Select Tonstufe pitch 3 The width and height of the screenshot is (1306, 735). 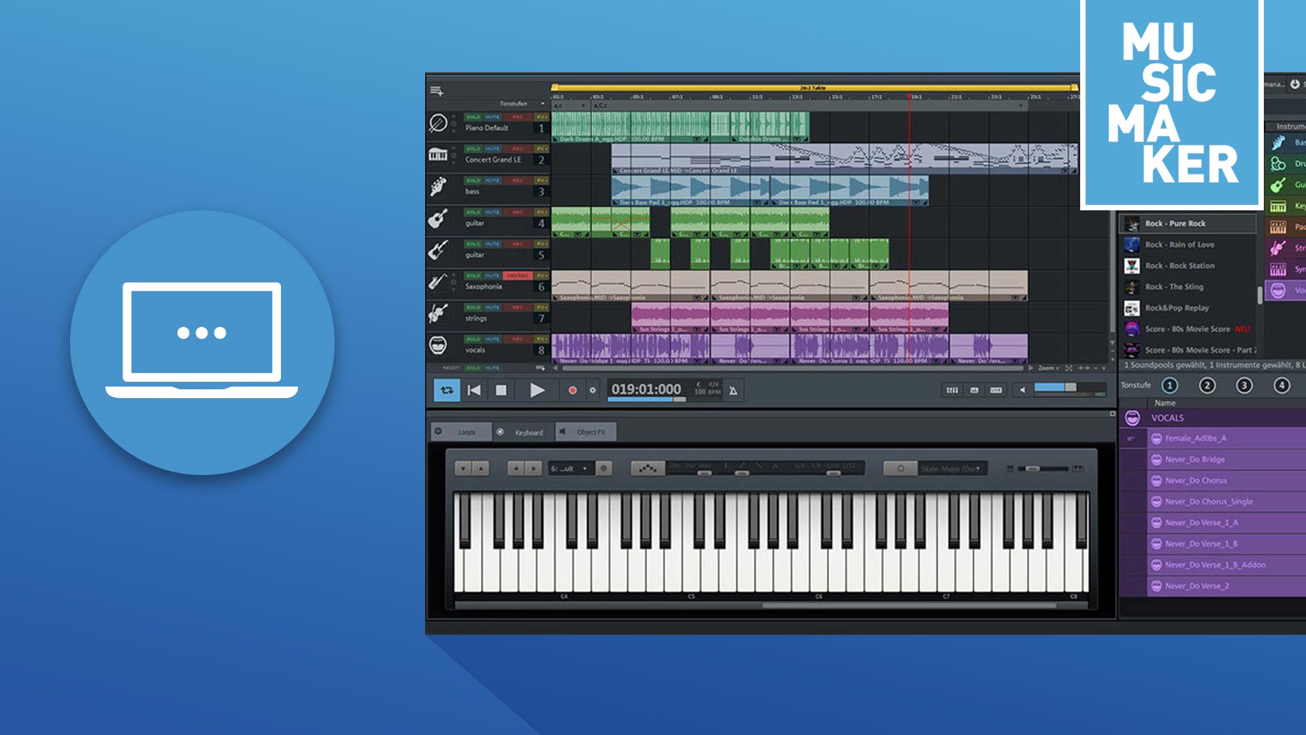point(1244,385)
